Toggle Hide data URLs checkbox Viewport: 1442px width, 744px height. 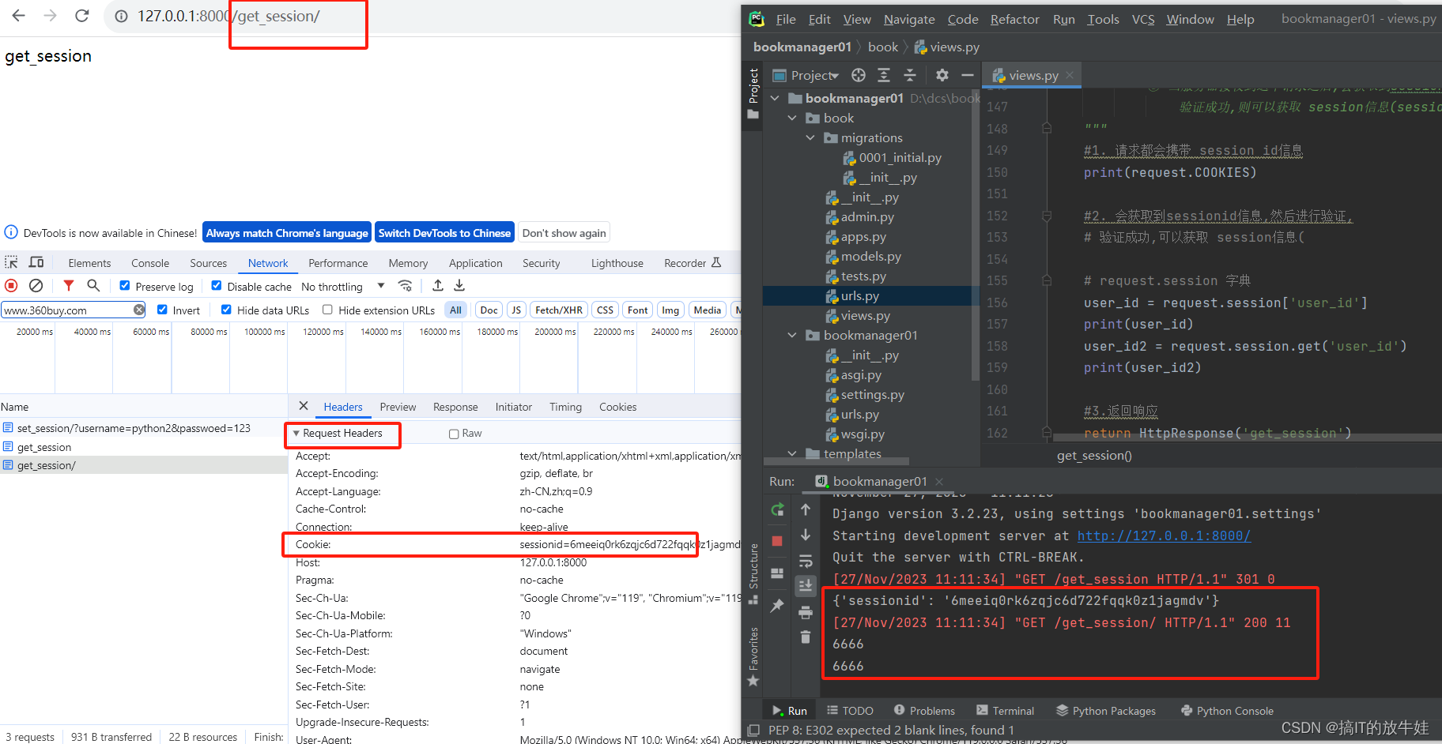[x=226, y=310]
